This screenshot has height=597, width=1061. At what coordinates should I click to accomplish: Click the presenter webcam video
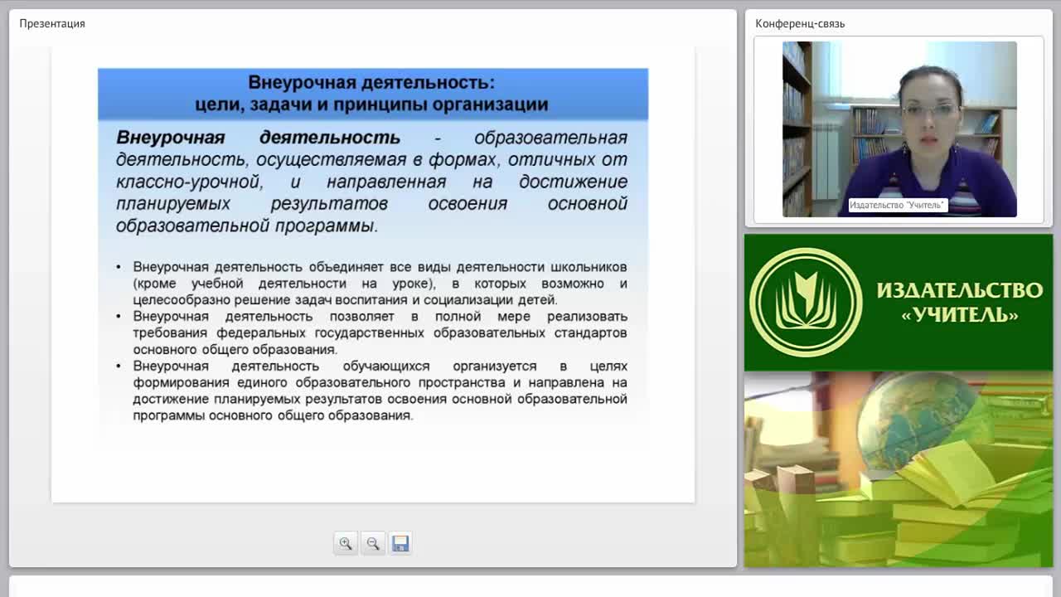[899, 129]
